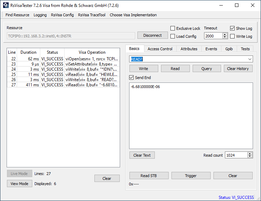Click the 0x---- STB value text
This screenshot has width=261, height=201.
point(134,184)
